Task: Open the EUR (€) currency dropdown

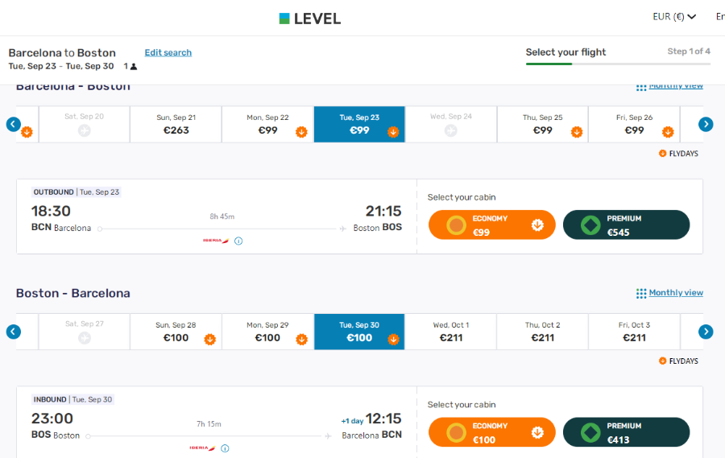Action: pos(674,17)
